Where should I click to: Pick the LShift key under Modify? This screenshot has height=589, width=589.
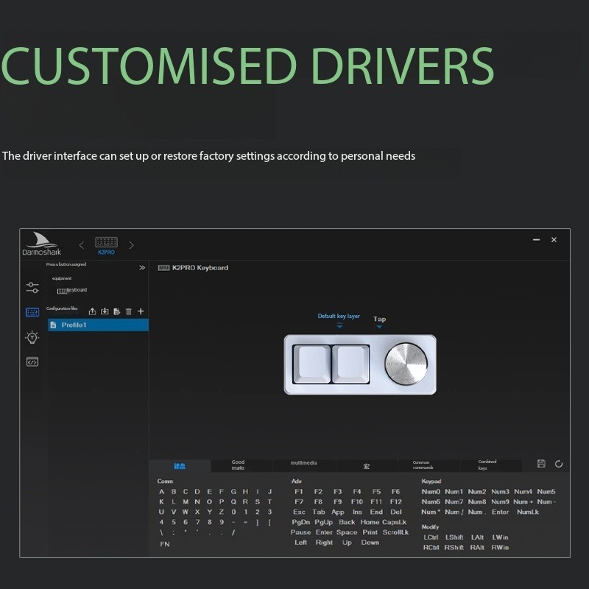tap(454, 537)
